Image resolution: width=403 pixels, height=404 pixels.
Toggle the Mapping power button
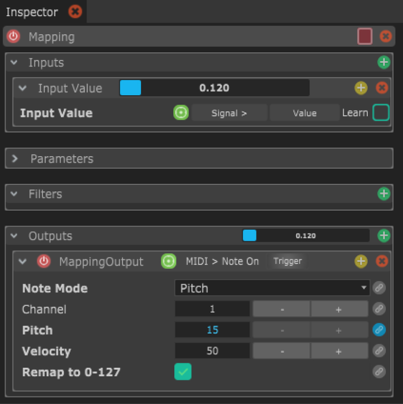(x=14, y=37)
